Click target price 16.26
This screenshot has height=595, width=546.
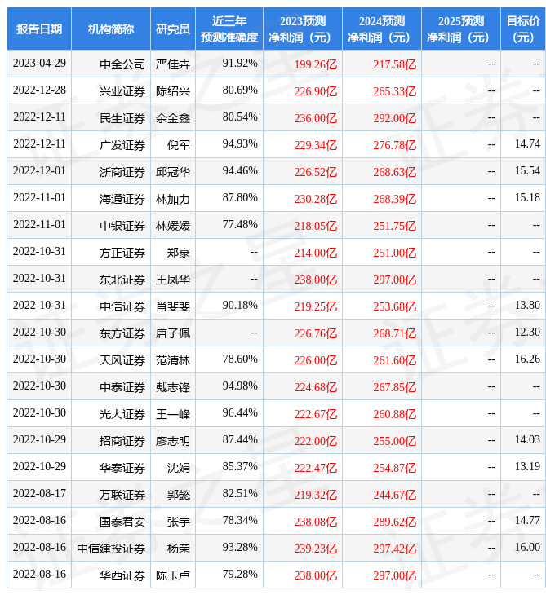[527, 359]
